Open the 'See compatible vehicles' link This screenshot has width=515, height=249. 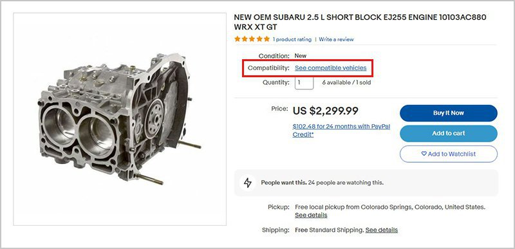(330, 68)
